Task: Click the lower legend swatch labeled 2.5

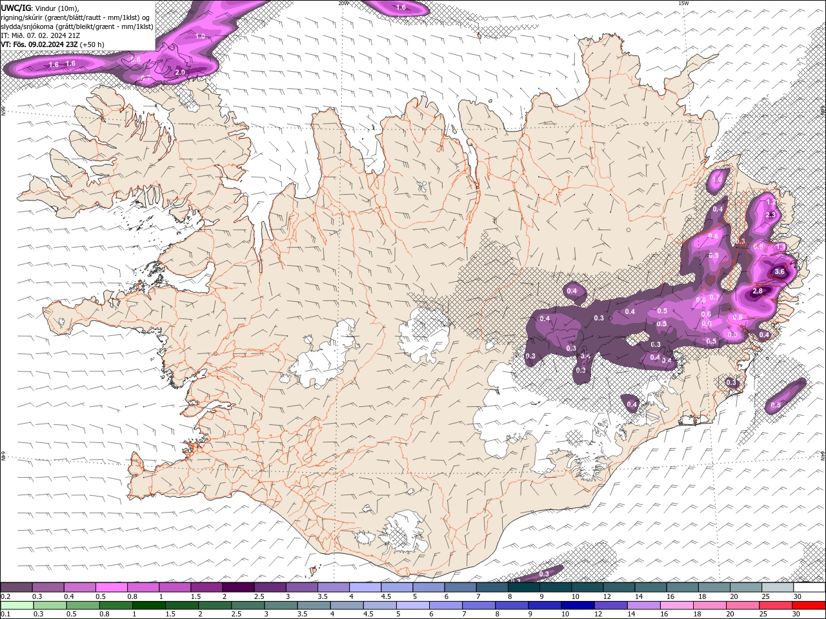Action: [248, 605]
